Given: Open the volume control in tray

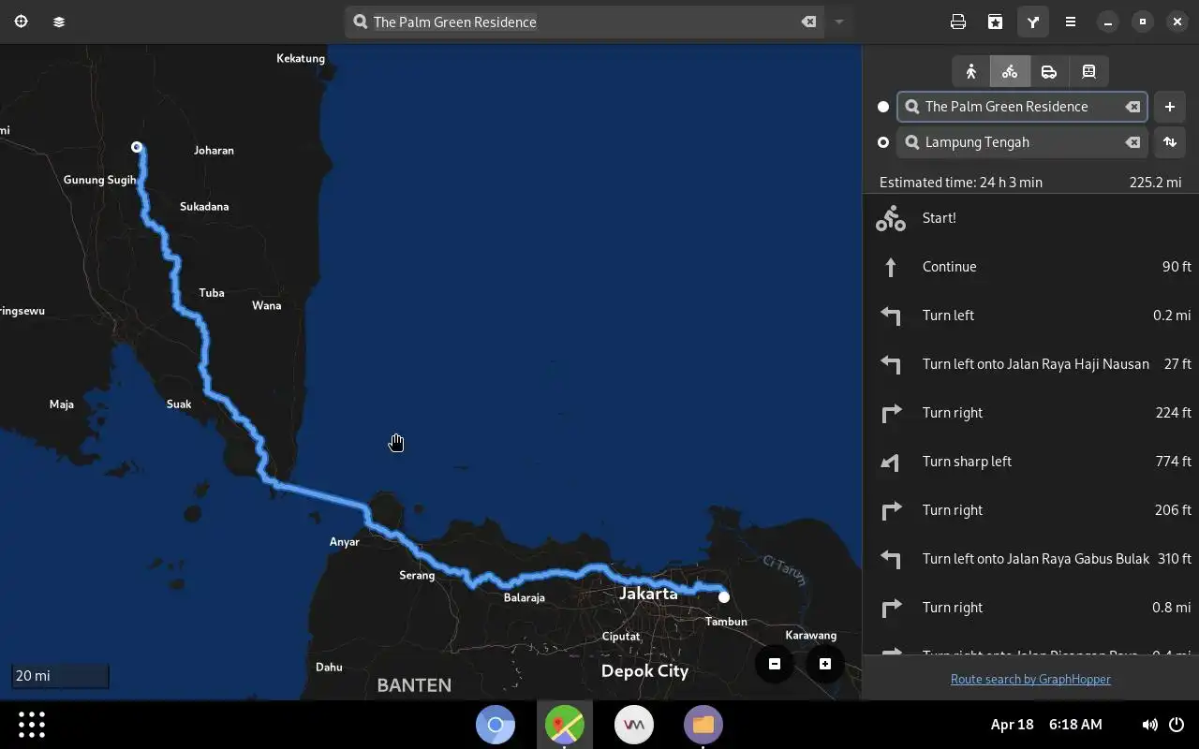Looking at the screenshot, I should 1149,725.
